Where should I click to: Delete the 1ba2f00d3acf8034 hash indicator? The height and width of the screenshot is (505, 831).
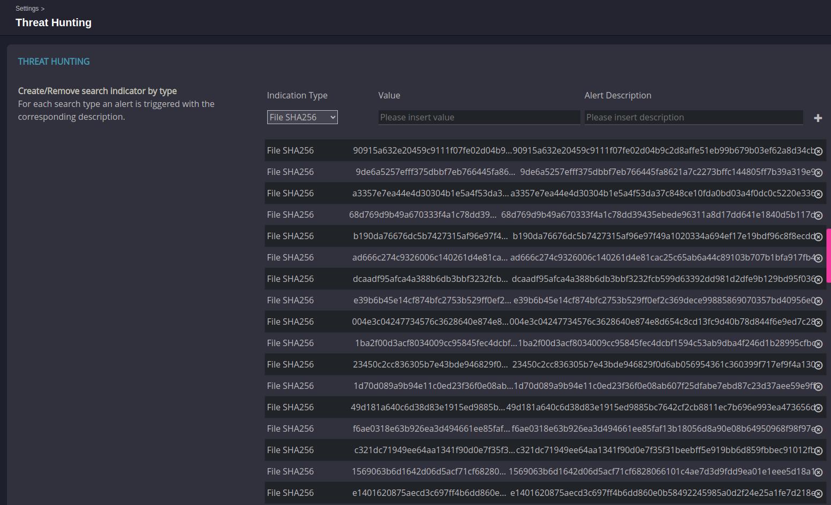point(818,344)
